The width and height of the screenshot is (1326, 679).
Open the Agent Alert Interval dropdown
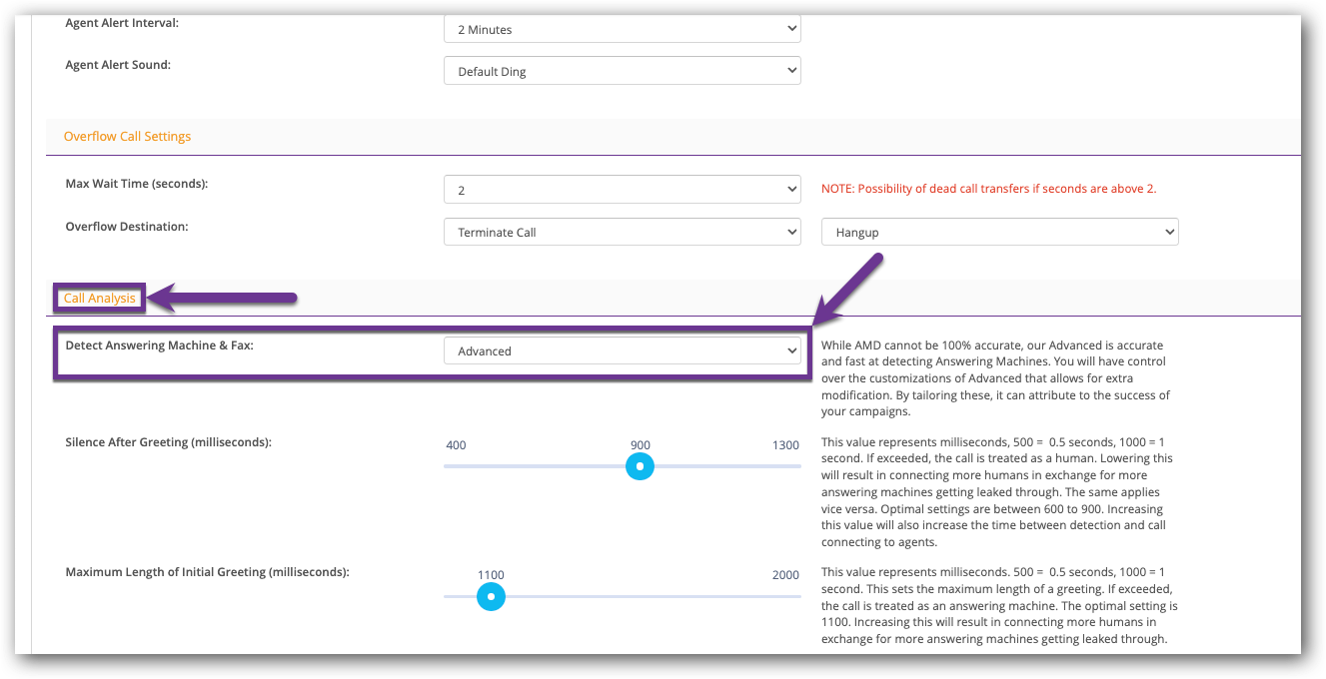click(622, 30)
